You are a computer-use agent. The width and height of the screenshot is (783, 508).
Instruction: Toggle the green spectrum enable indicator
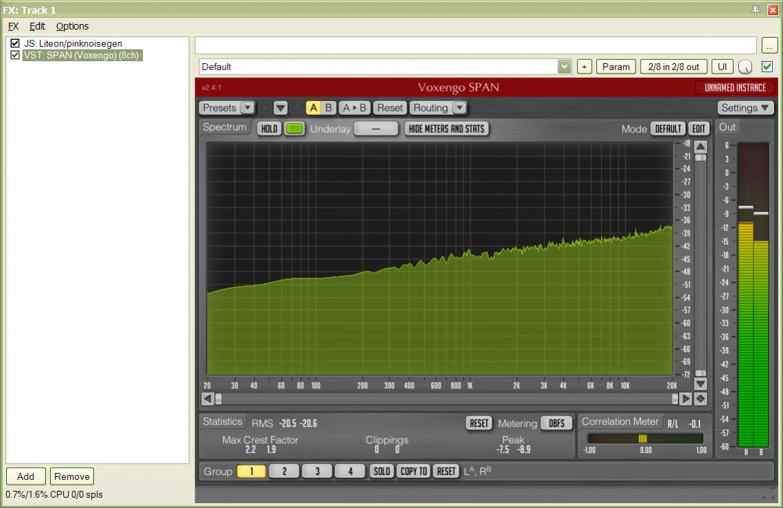(295, 129)
